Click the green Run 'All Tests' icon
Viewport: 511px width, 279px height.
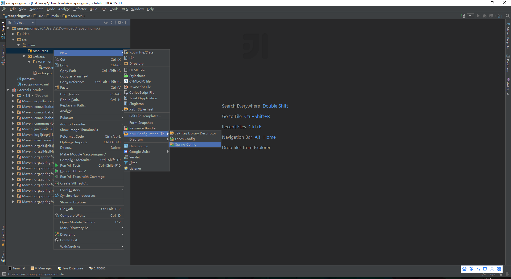click(x=57, y=166)
